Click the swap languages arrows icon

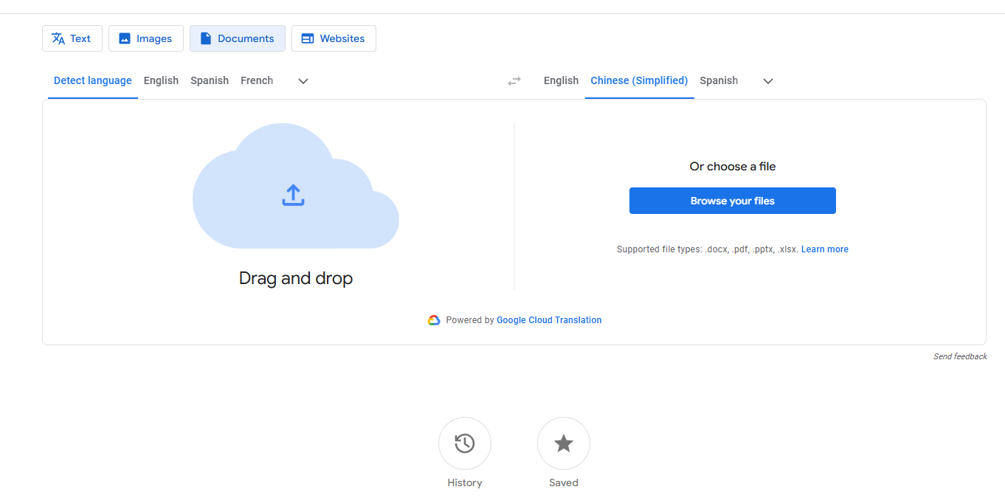(514, 81)
